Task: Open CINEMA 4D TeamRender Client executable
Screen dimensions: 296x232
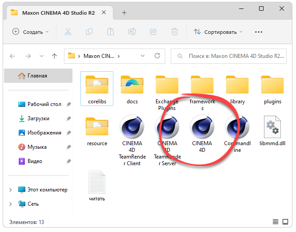Action: pos(132,140)
